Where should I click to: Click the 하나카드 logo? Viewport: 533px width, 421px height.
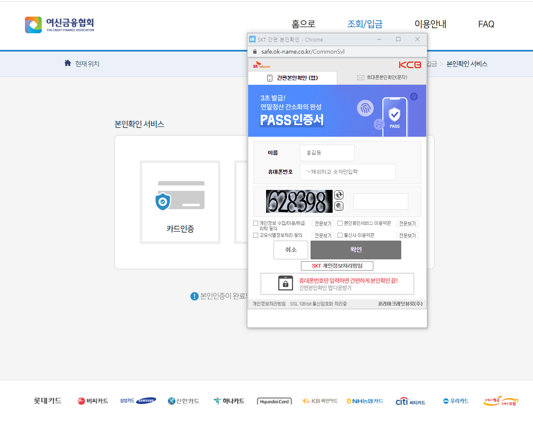click(229, 401)
